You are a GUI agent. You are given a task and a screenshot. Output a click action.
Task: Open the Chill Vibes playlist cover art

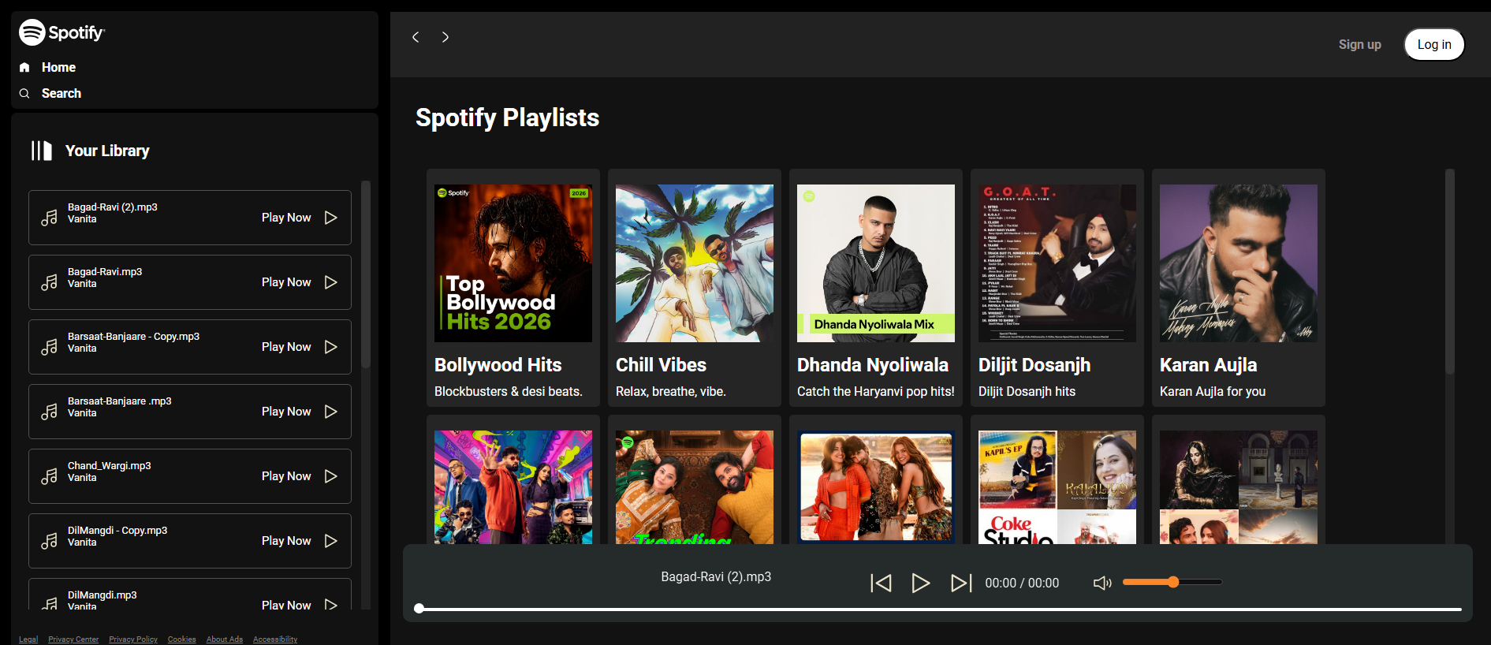[x=695, y=263]
